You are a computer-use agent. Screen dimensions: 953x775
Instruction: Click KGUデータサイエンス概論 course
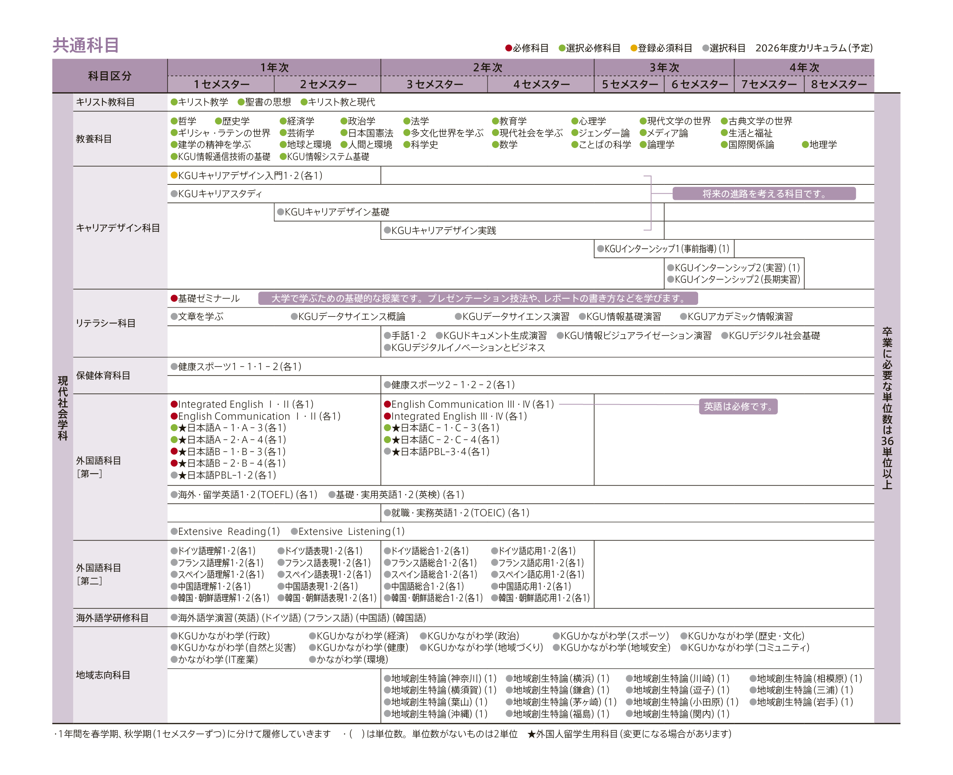pos(348,316)
